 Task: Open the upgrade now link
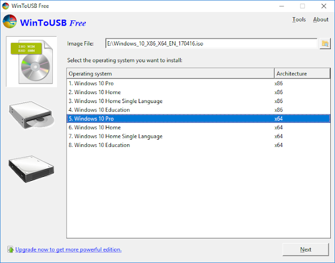(69, 249)
